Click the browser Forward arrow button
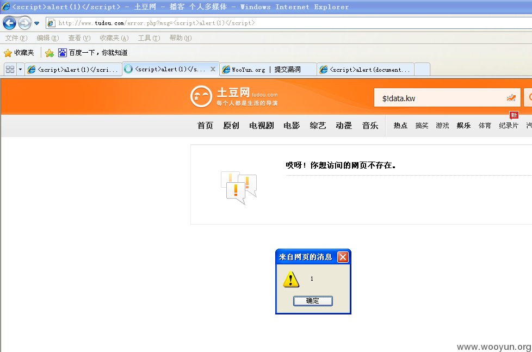The image size is (532, 352). click(24, 23)
